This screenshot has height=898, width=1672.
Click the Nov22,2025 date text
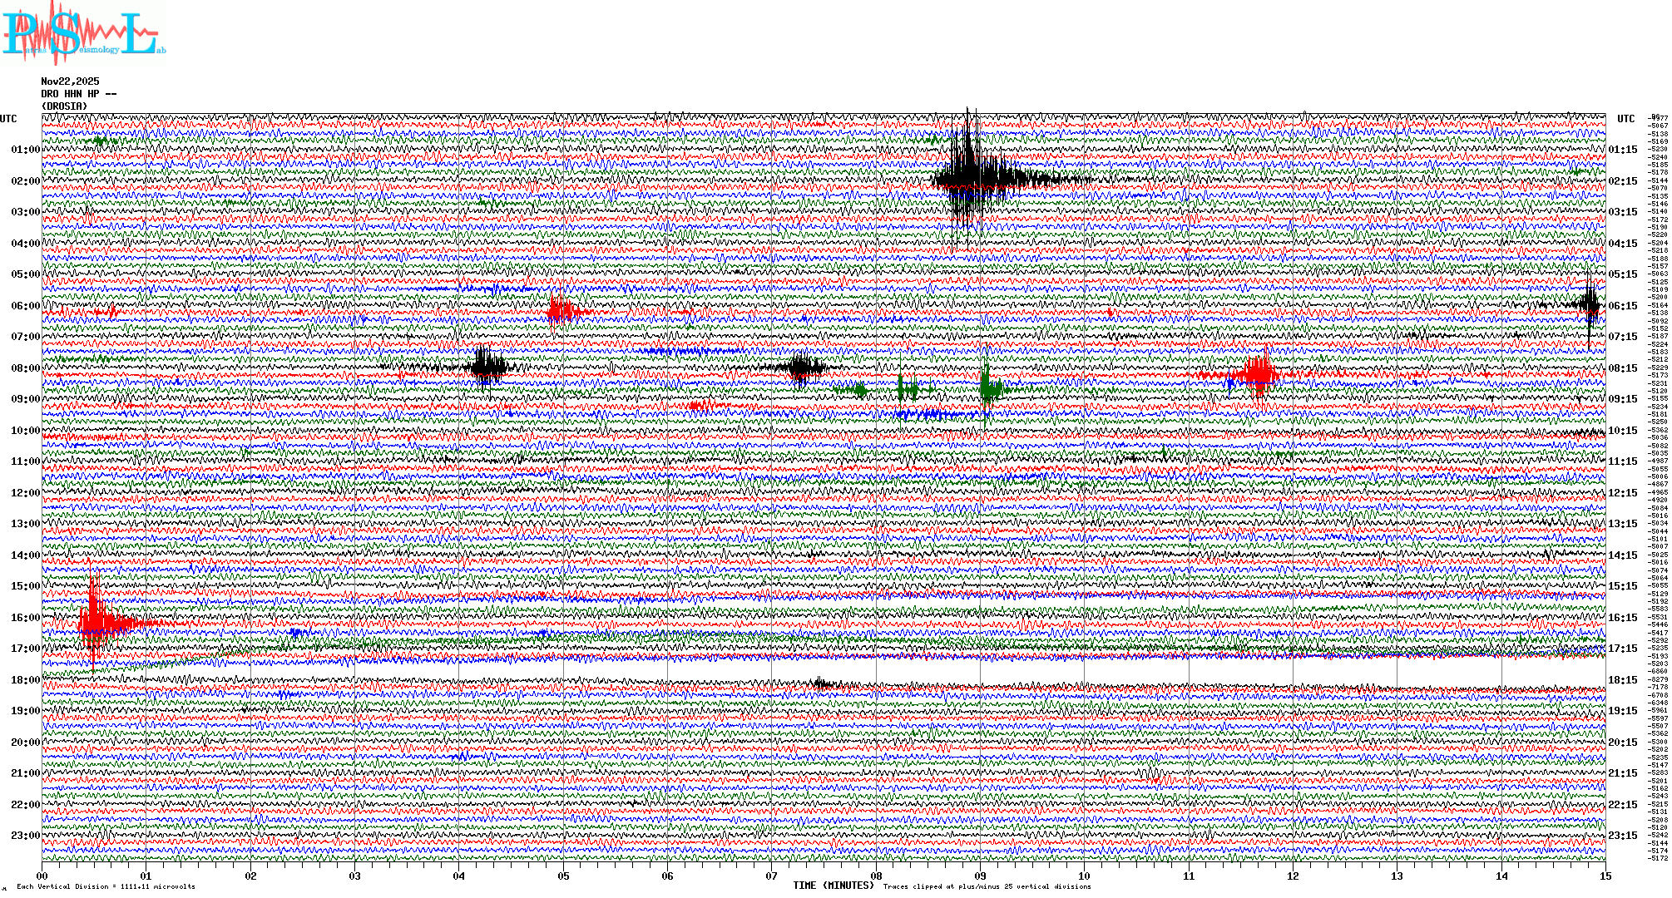[x=70, y=81]
